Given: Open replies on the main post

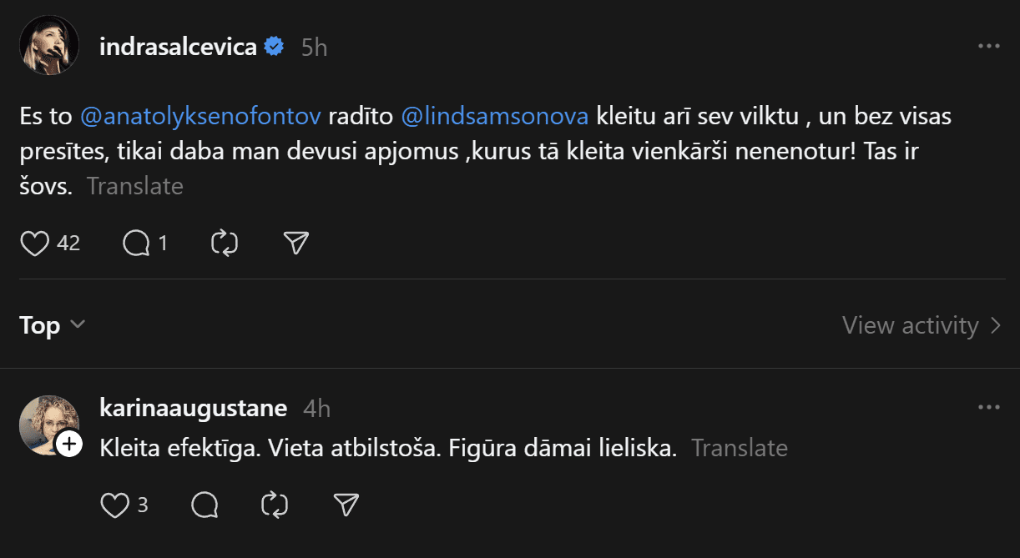Looking at the screenshot, I should tap(136, 244).
